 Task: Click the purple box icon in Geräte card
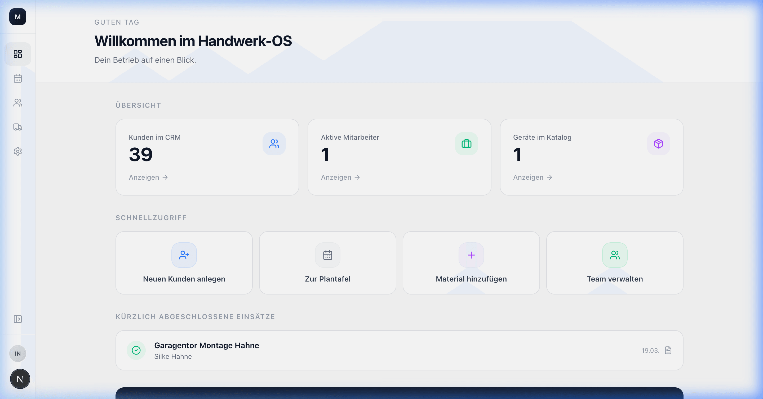pos(658,144)
